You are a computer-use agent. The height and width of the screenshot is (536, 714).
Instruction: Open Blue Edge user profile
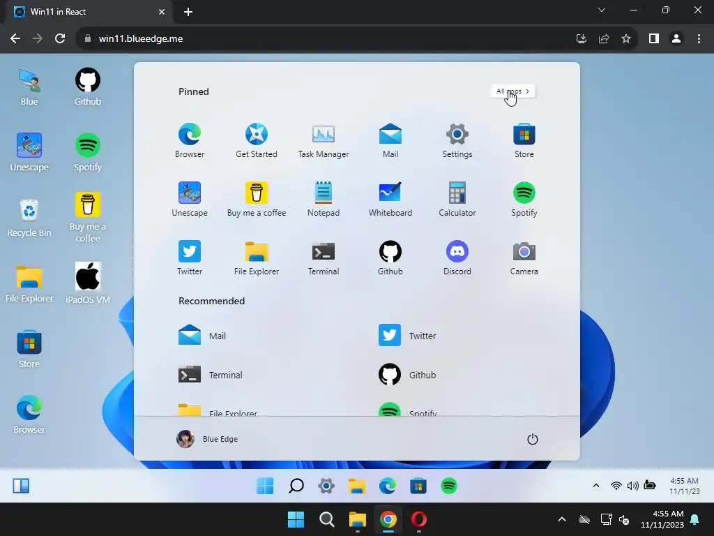tap(207, 439)
